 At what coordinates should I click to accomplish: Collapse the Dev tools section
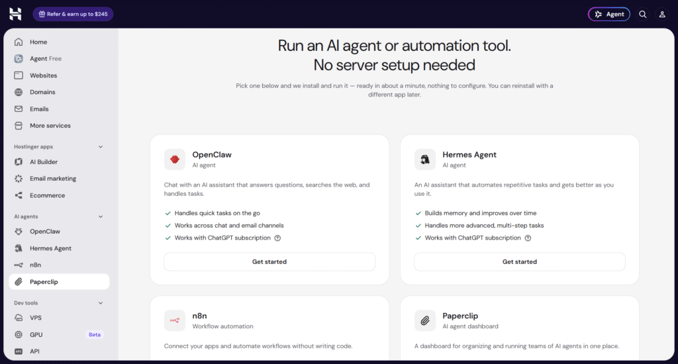101,303
